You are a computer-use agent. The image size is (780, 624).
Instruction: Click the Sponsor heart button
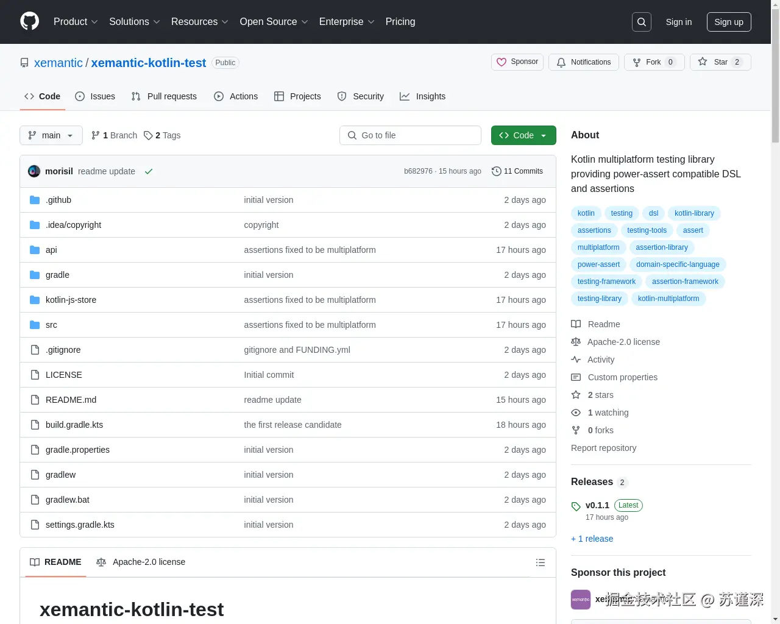[517, 62]
